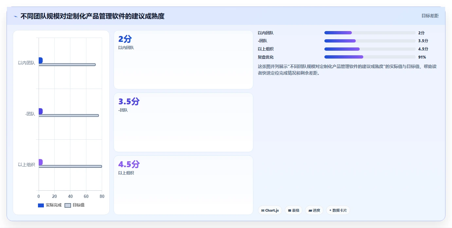Click the gray 目标值 legend swatch
The height and width of the screenshot is (228, 452).
pyautogui.click(x=68, y=205)
